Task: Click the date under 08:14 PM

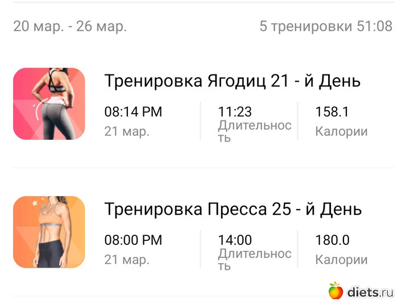Action: point(127,132)
